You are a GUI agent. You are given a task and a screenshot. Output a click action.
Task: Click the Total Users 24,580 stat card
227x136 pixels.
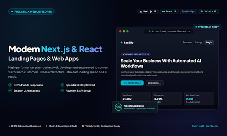(x=136, y=97)
